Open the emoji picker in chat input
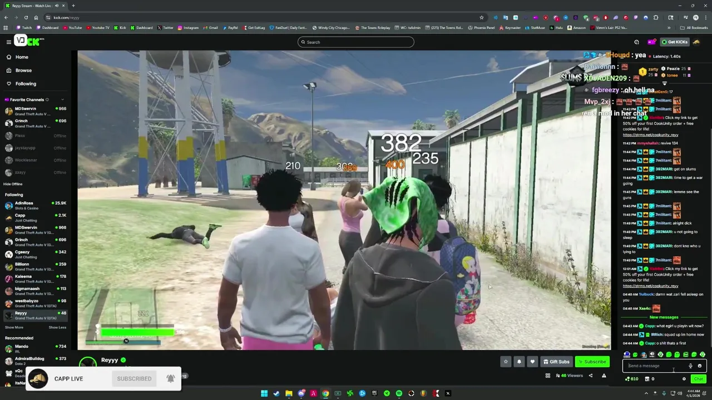 (x=700, y=366)
